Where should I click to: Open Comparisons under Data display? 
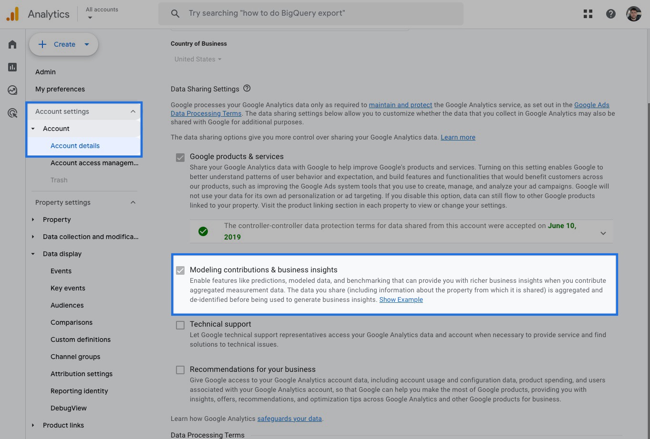coord(72,322)
